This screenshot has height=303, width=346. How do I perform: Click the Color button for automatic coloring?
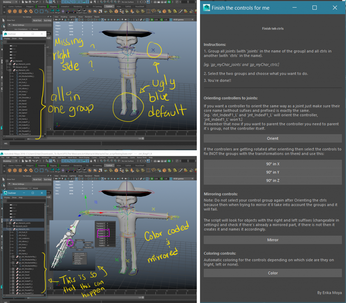coord(273,273)
